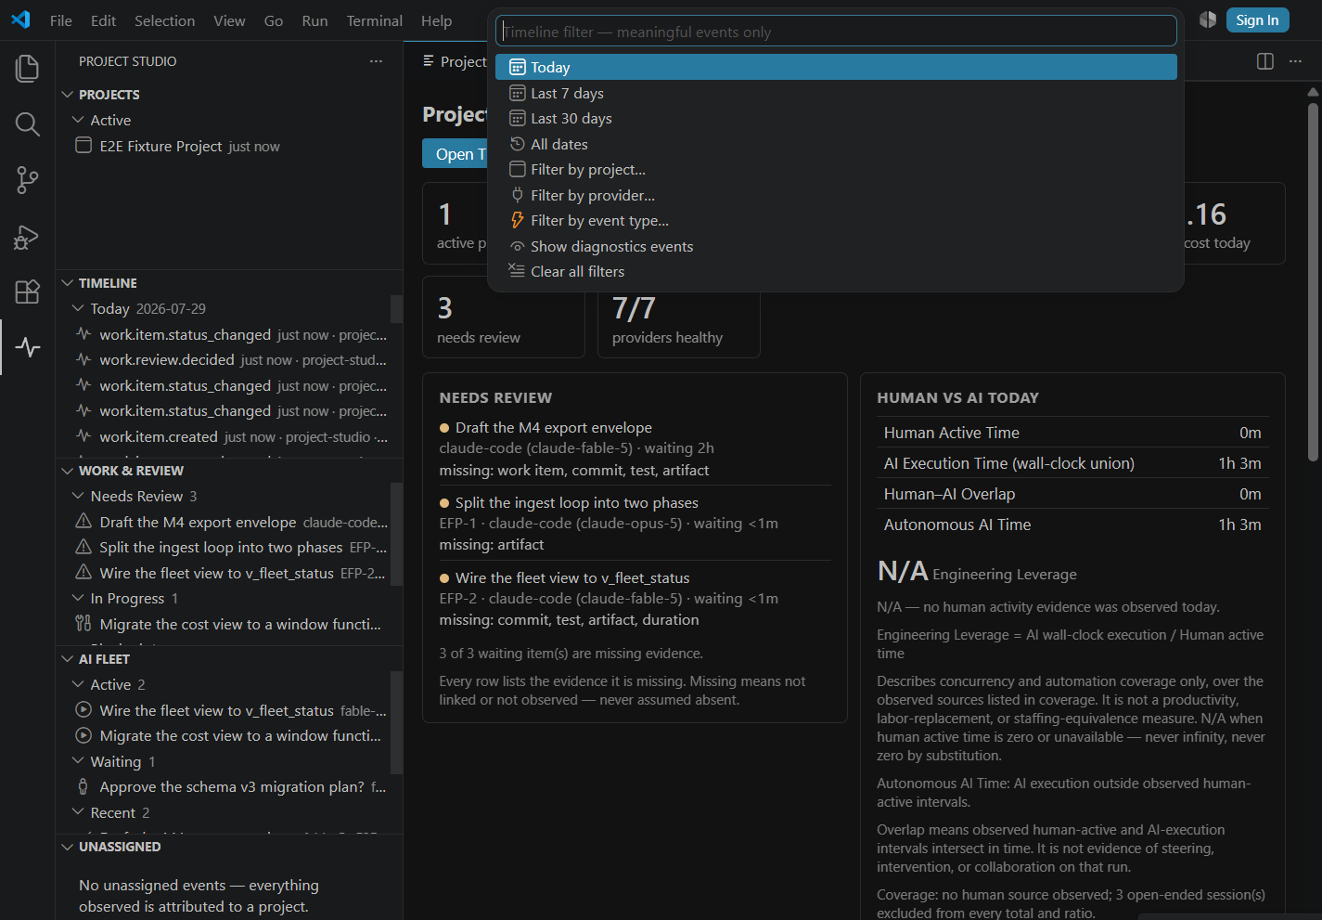Collapse the UNASSIGNED section
Image resolution: width=1322 pixels, height=920 pixels.
pos(67,847)
